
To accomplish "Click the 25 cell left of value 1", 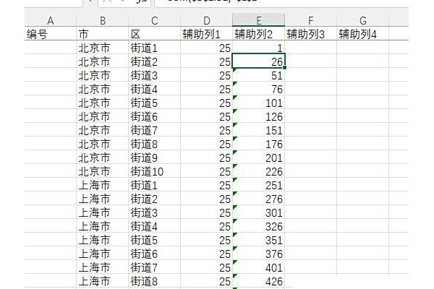I will click(206, 47).
